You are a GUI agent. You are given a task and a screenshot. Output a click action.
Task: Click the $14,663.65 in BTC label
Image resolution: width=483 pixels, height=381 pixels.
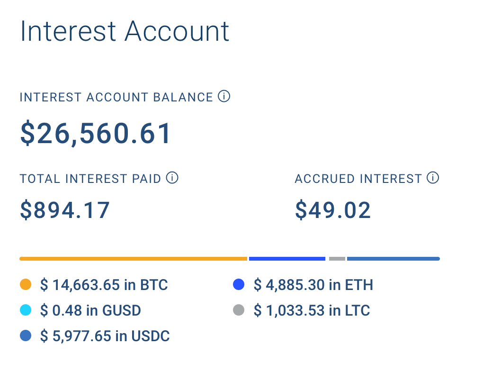tap(104, 285)
